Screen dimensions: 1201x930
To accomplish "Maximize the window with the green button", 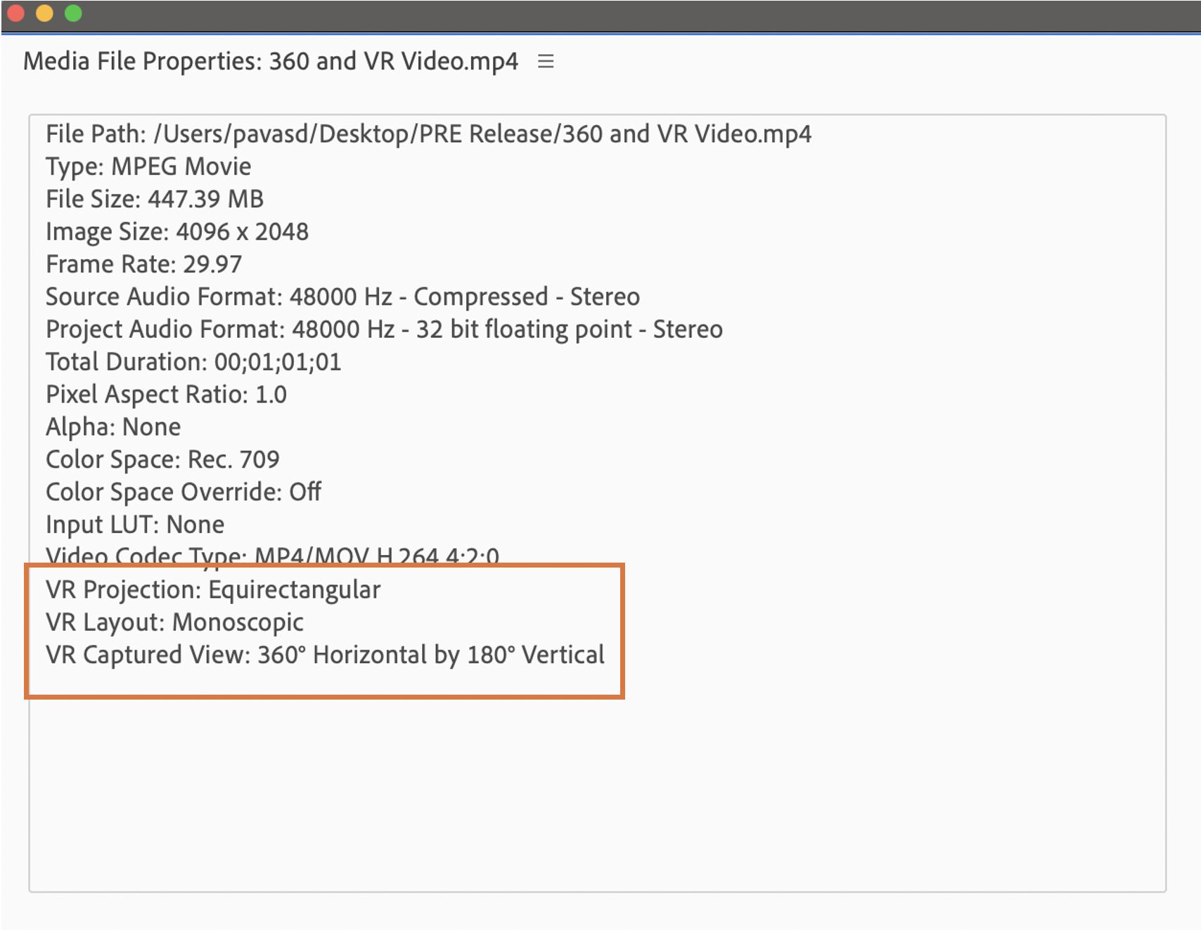I will (x=73, y=13).
